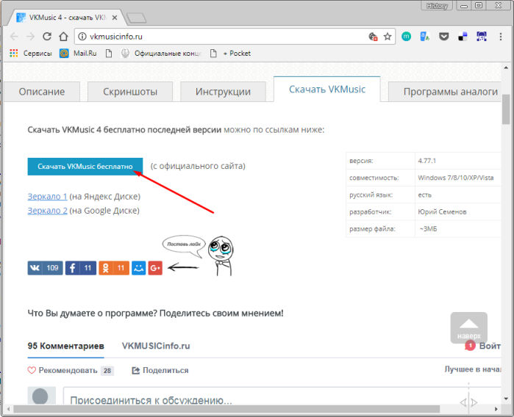Go forward with the browser arrow
The image size is (514, 417).
[30, 36]
